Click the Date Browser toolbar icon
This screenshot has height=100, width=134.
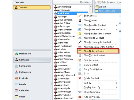coord(99,2)
